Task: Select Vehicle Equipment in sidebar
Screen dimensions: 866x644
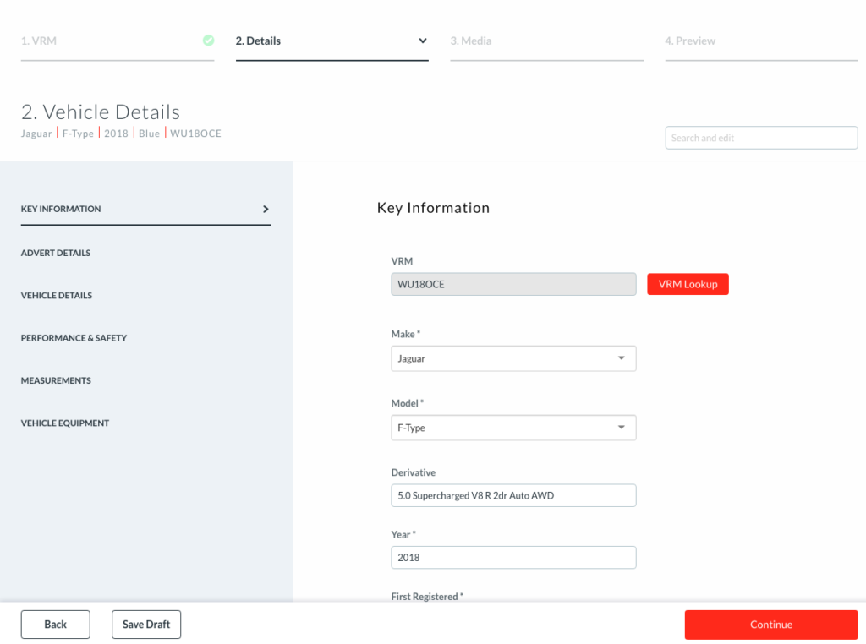Action: pyautogui.click(x=65, y=423)
